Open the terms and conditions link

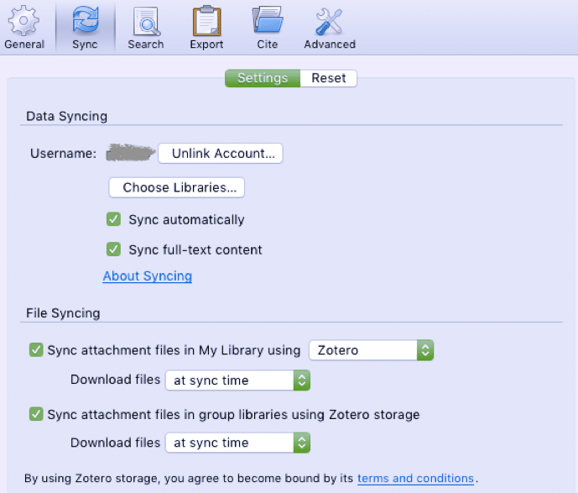click(415, 479)
